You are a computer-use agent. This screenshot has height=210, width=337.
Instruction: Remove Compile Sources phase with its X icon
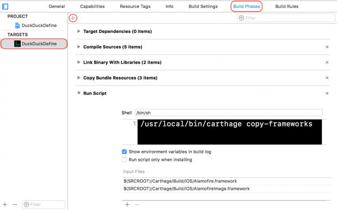click(x=327, y=47)
